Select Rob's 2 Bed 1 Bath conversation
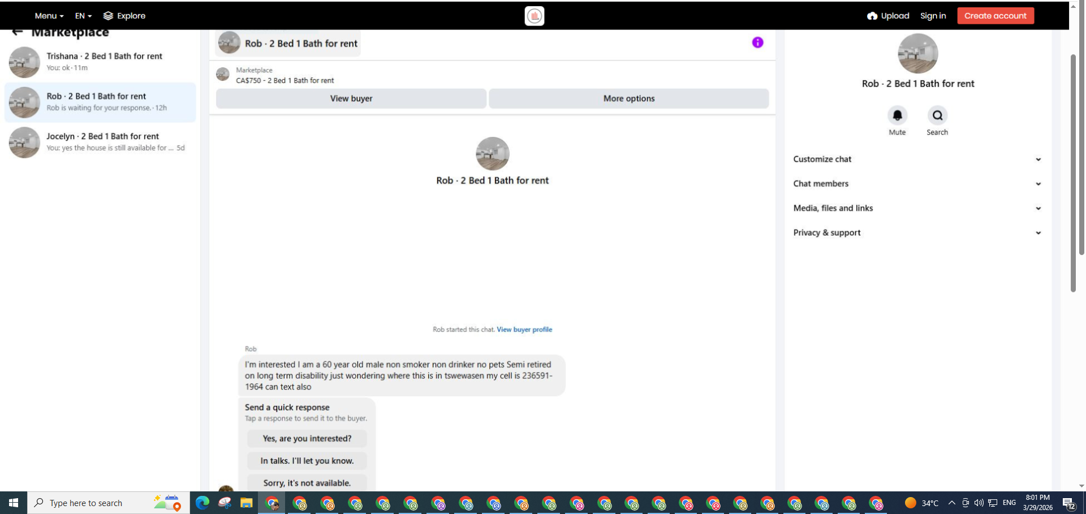 click(101, 102)
